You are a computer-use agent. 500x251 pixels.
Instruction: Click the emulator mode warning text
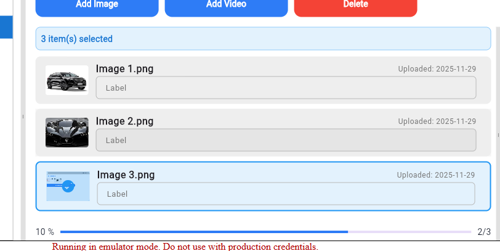click(185, 247)
